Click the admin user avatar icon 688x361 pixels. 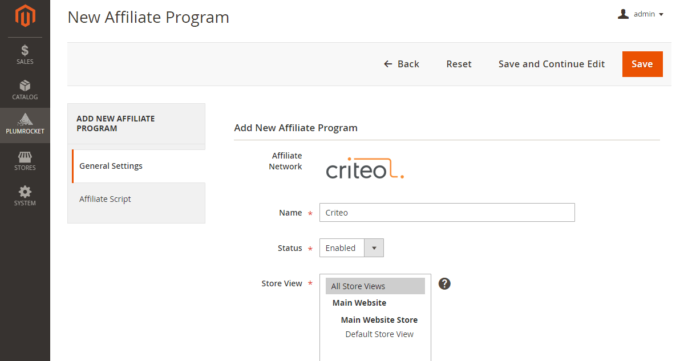click(x=623, y=14)
